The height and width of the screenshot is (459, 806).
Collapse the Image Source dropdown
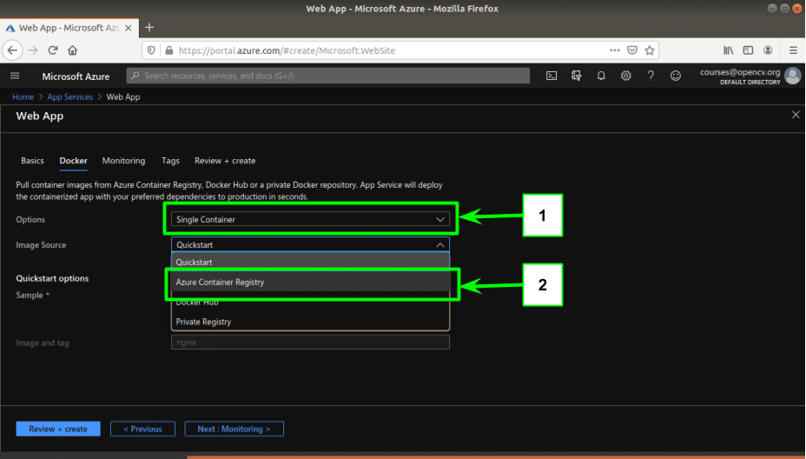coord(310,244)
